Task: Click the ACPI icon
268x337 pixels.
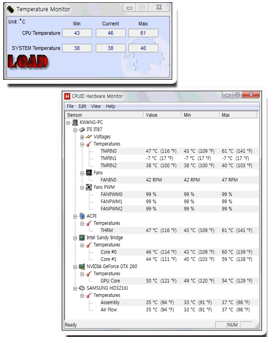Action: click(x=82, y=216)
